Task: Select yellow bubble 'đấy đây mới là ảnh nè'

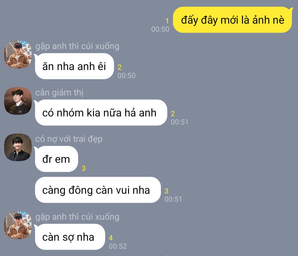Action: click(233, 20)
